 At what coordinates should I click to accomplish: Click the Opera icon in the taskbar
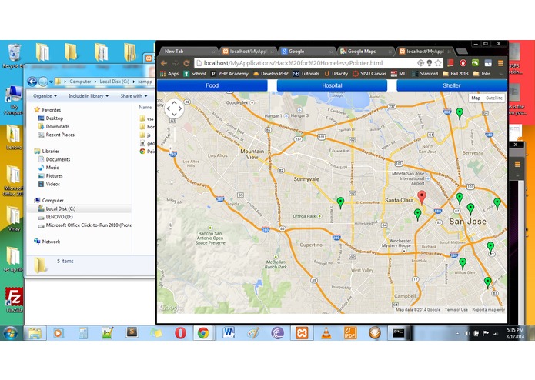click(180, 332)
